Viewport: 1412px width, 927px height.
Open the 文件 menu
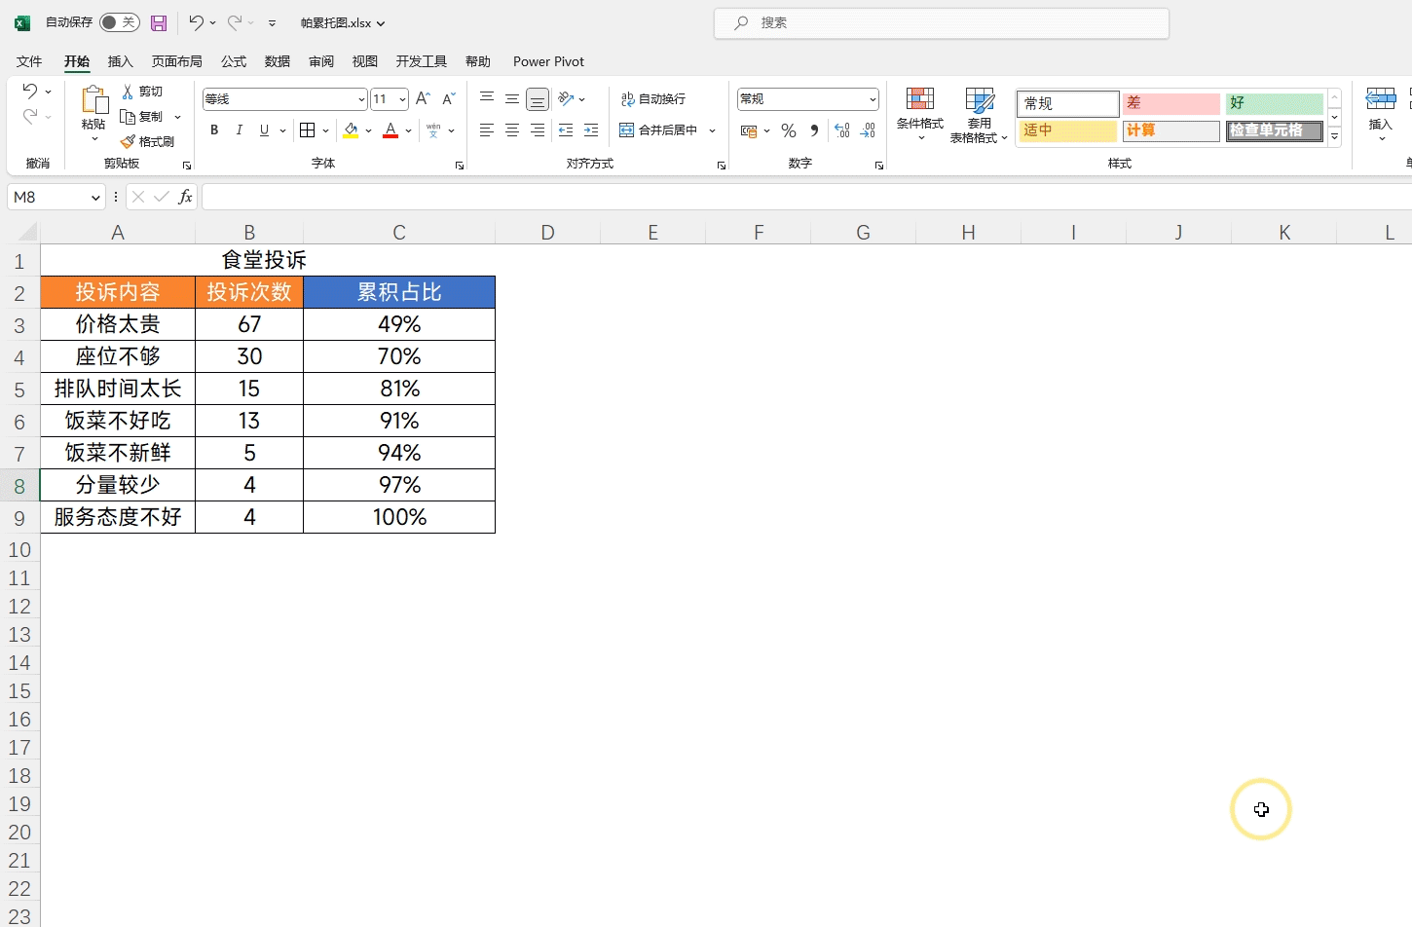(x=29, y=61)
